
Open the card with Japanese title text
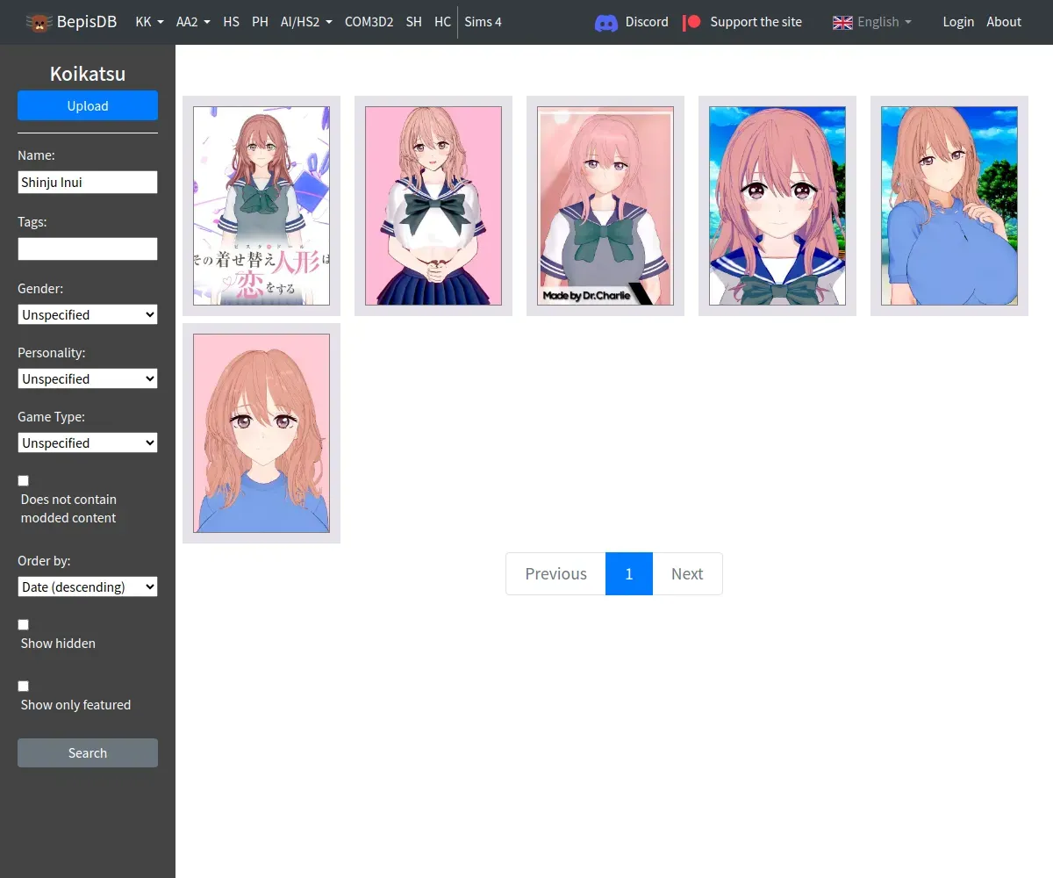tap(261, 205)
